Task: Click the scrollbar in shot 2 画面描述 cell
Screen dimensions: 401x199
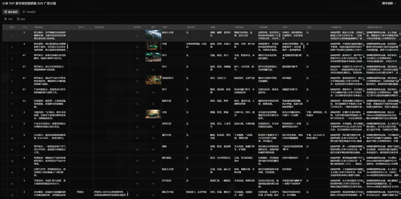Action: coord(68,46)
